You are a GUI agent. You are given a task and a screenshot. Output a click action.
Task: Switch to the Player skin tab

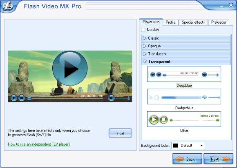tap(151, 22)
